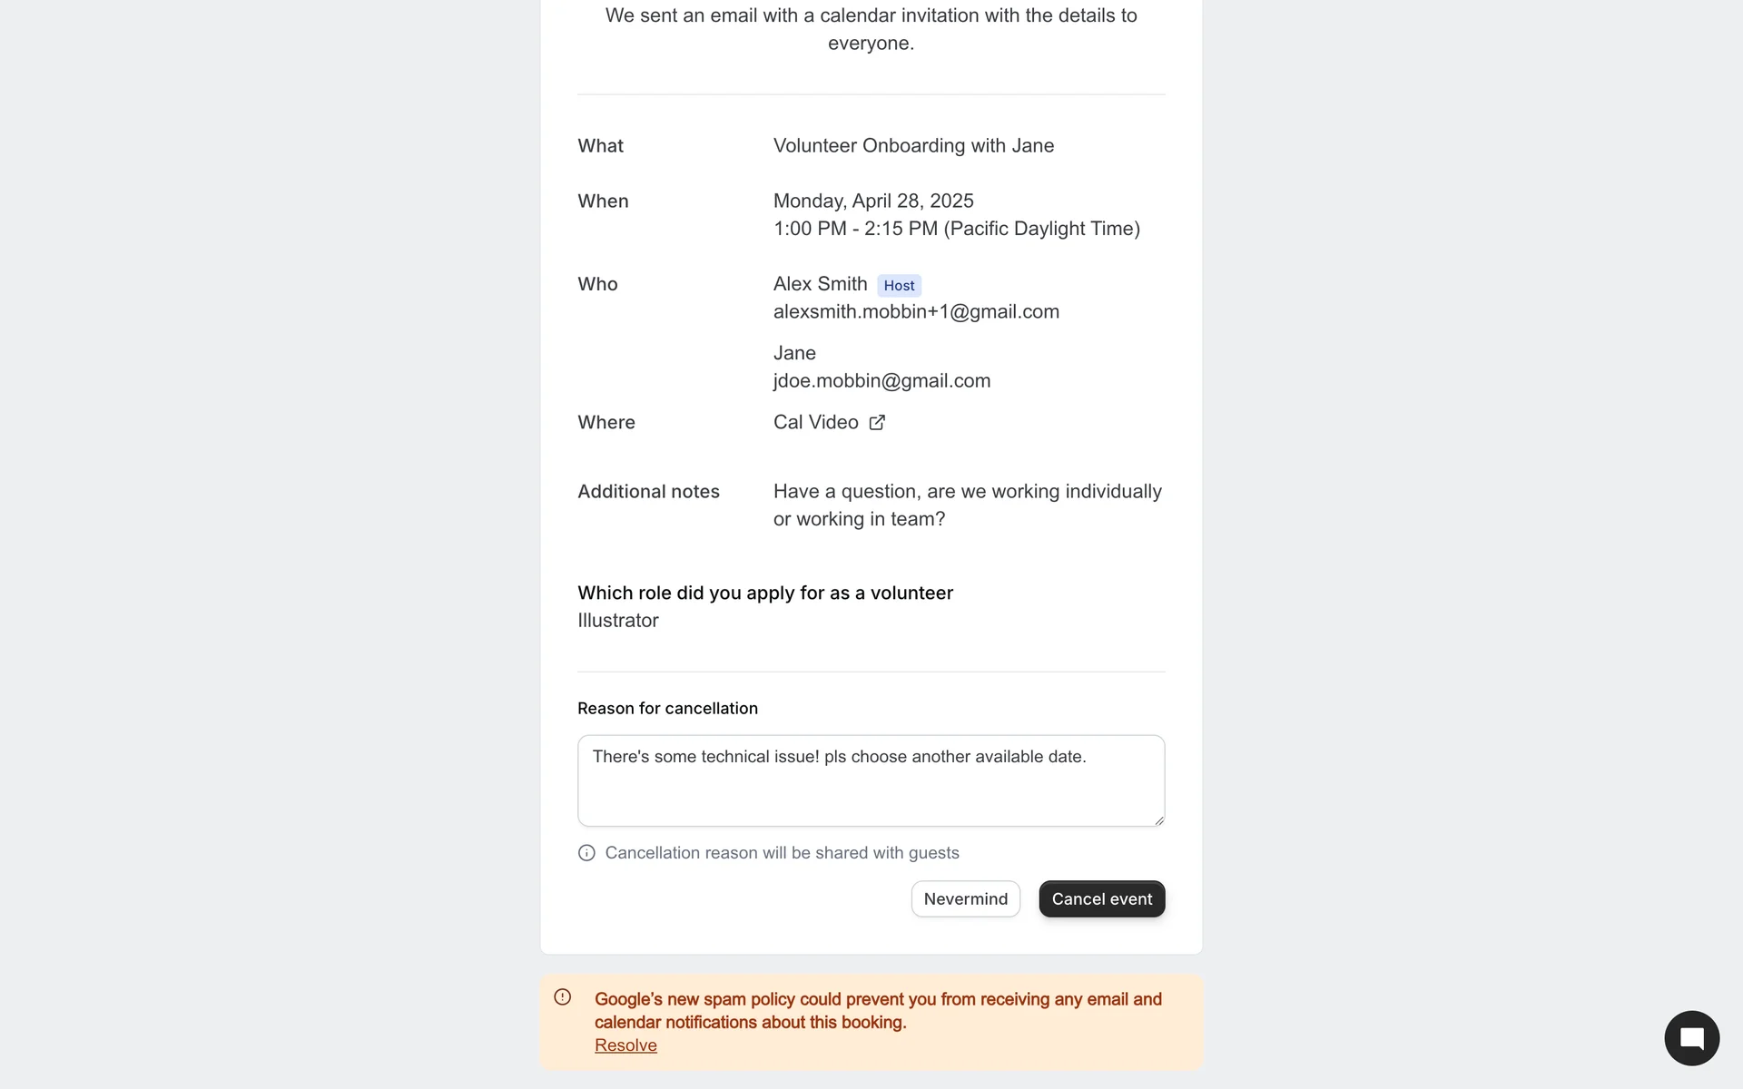Click the Cal Video location link
This screenshot has width=1743, height=1089.
click(x=815, y=423)
